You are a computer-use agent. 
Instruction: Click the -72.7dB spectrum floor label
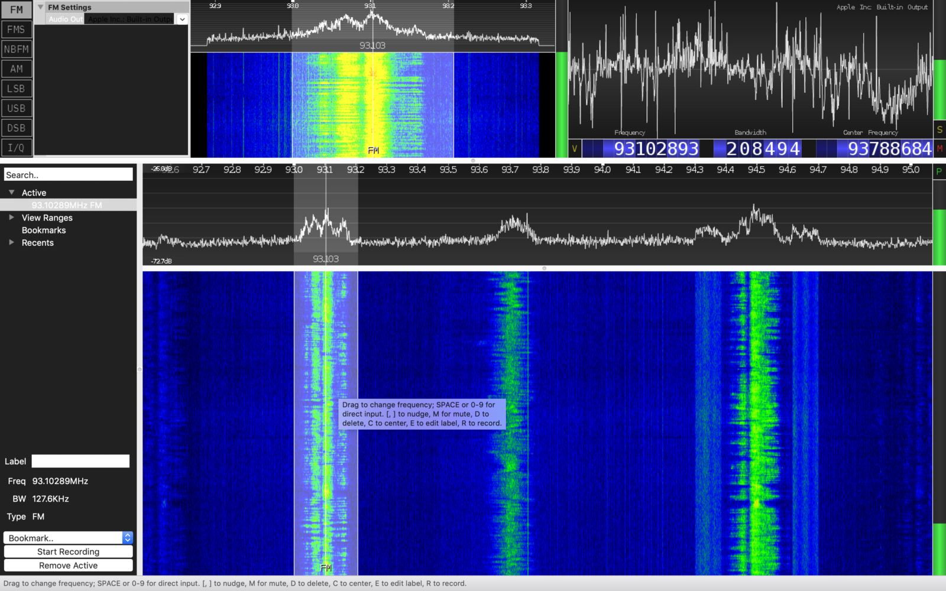point(161,261)
